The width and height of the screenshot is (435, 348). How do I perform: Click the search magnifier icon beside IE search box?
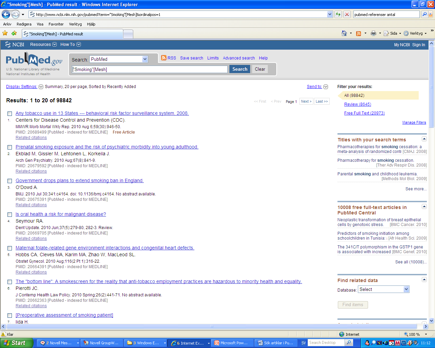(x=424, y=14)
